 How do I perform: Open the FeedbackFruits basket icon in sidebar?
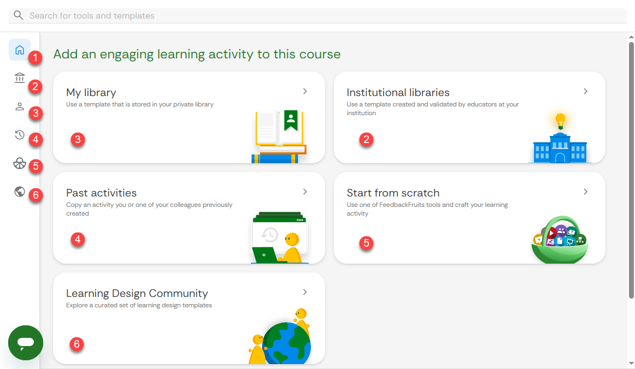(x=20, y=163)
